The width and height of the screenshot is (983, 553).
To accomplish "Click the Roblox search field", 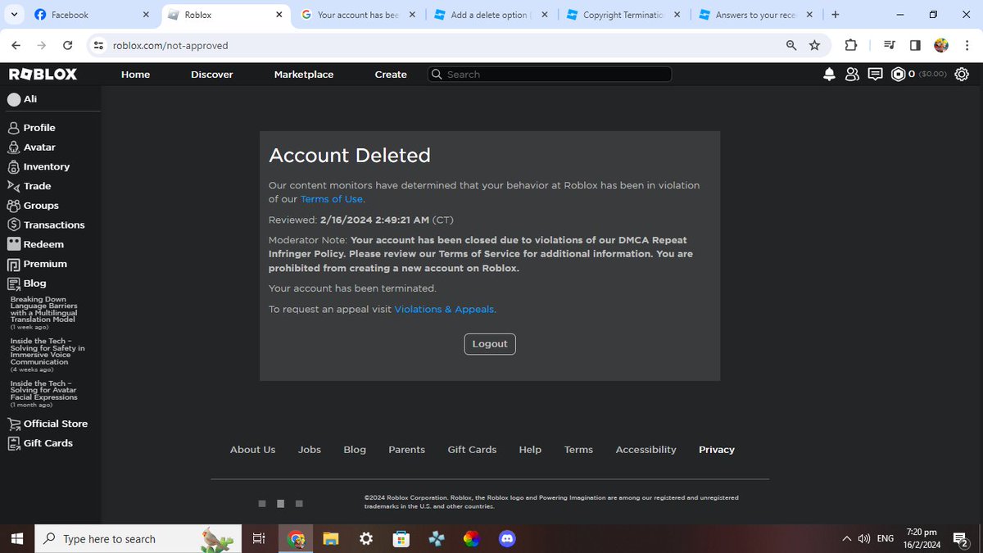I will 550,75.
